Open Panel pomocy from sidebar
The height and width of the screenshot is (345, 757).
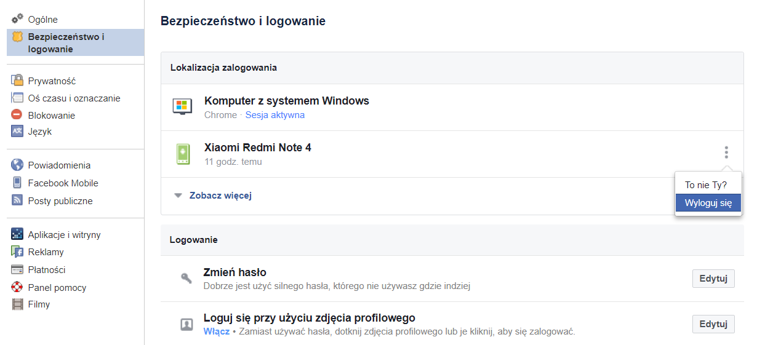point(57,287)
